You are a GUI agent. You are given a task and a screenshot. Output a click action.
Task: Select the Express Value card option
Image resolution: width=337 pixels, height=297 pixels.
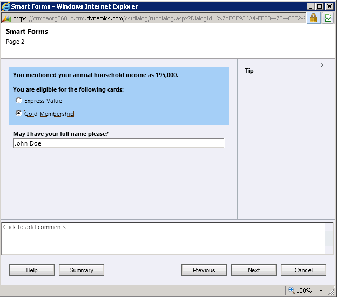19,101
